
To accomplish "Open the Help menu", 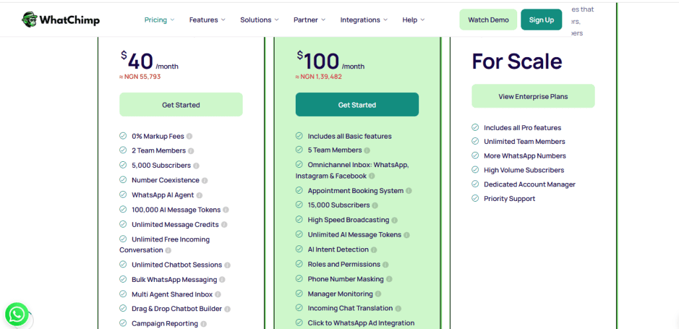I will click(x=413, y=20).
